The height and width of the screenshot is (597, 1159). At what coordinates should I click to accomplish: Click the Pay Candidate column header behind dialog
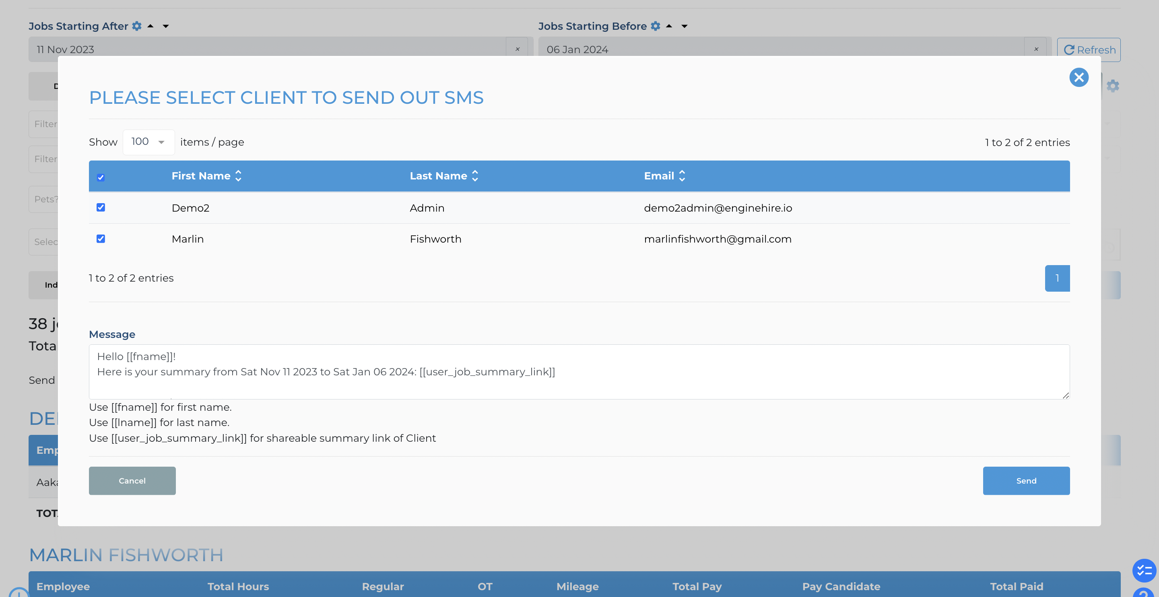[841, 586]
